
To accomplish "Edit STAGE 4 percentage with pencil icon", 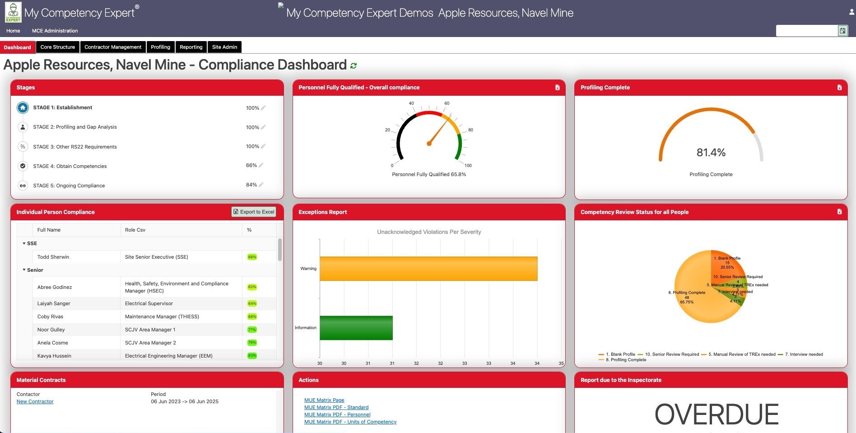I will 261,165.
